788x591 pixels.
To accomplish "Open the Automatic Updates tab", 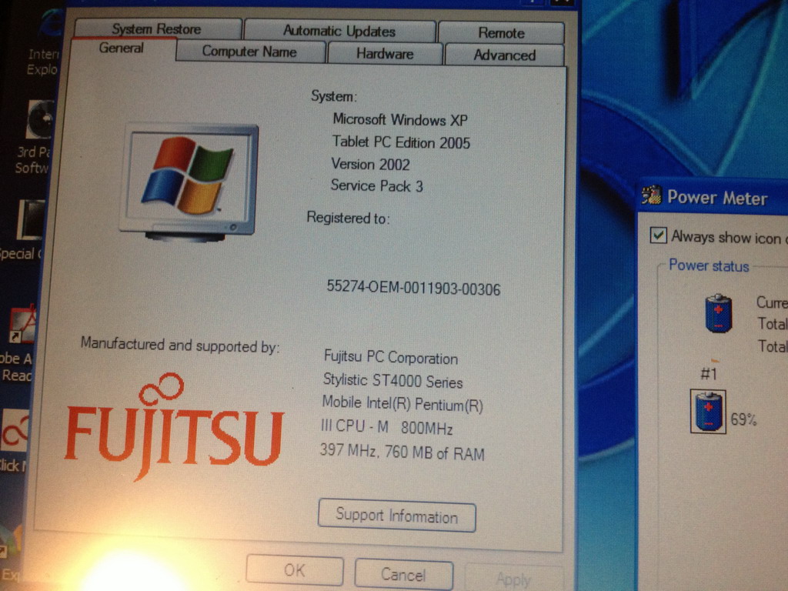I will click(x=339, y=31).
